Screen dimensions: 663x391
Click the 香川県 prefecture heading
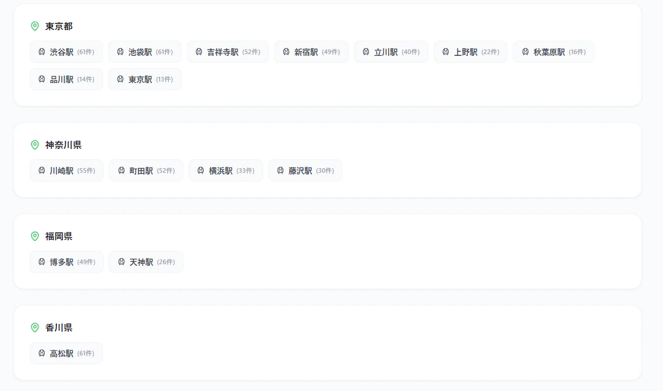(59, 327)
